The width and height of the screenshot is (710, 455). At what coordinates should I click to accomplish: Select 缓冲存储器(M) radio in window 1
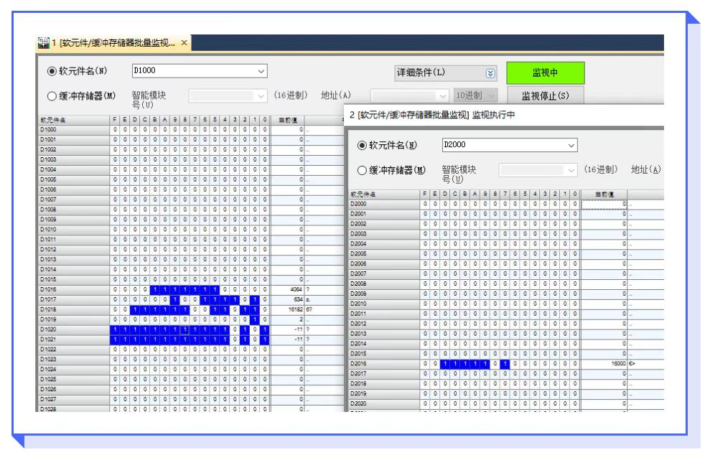tap(52, 96)
